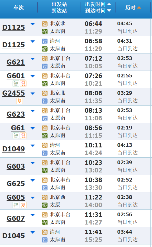
Task: Click the 过 icon beside 清河 for D1125
Action: (x=45, y=41)
